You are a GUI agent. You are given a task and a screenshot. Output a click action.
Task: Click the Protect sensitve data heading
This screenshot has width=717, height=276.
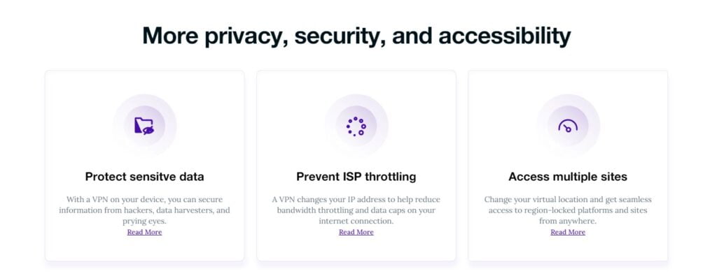coord(144,177)
